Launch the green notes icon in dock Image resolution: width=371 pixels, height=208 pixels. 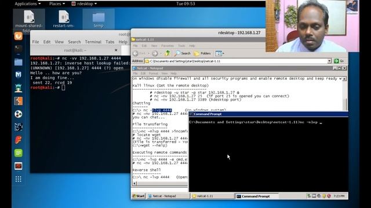click(19, 153)
